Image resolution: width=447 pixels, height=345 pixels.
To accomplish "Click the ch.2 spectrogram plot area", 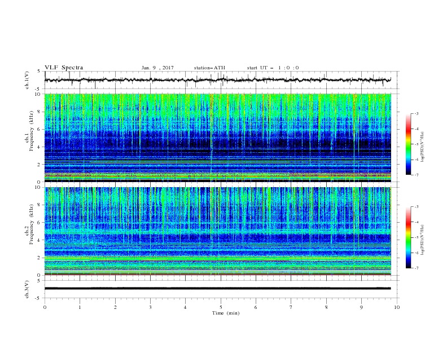I will pos(218,231).
